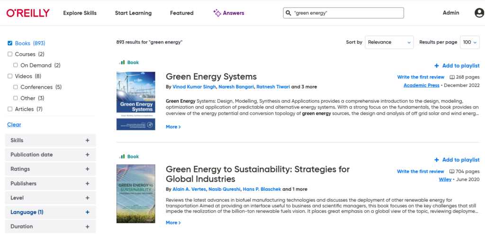The width and height of the screenshot is (485, 234).
Task: Open the user profile avatar icon
Action: pos(479,13)
